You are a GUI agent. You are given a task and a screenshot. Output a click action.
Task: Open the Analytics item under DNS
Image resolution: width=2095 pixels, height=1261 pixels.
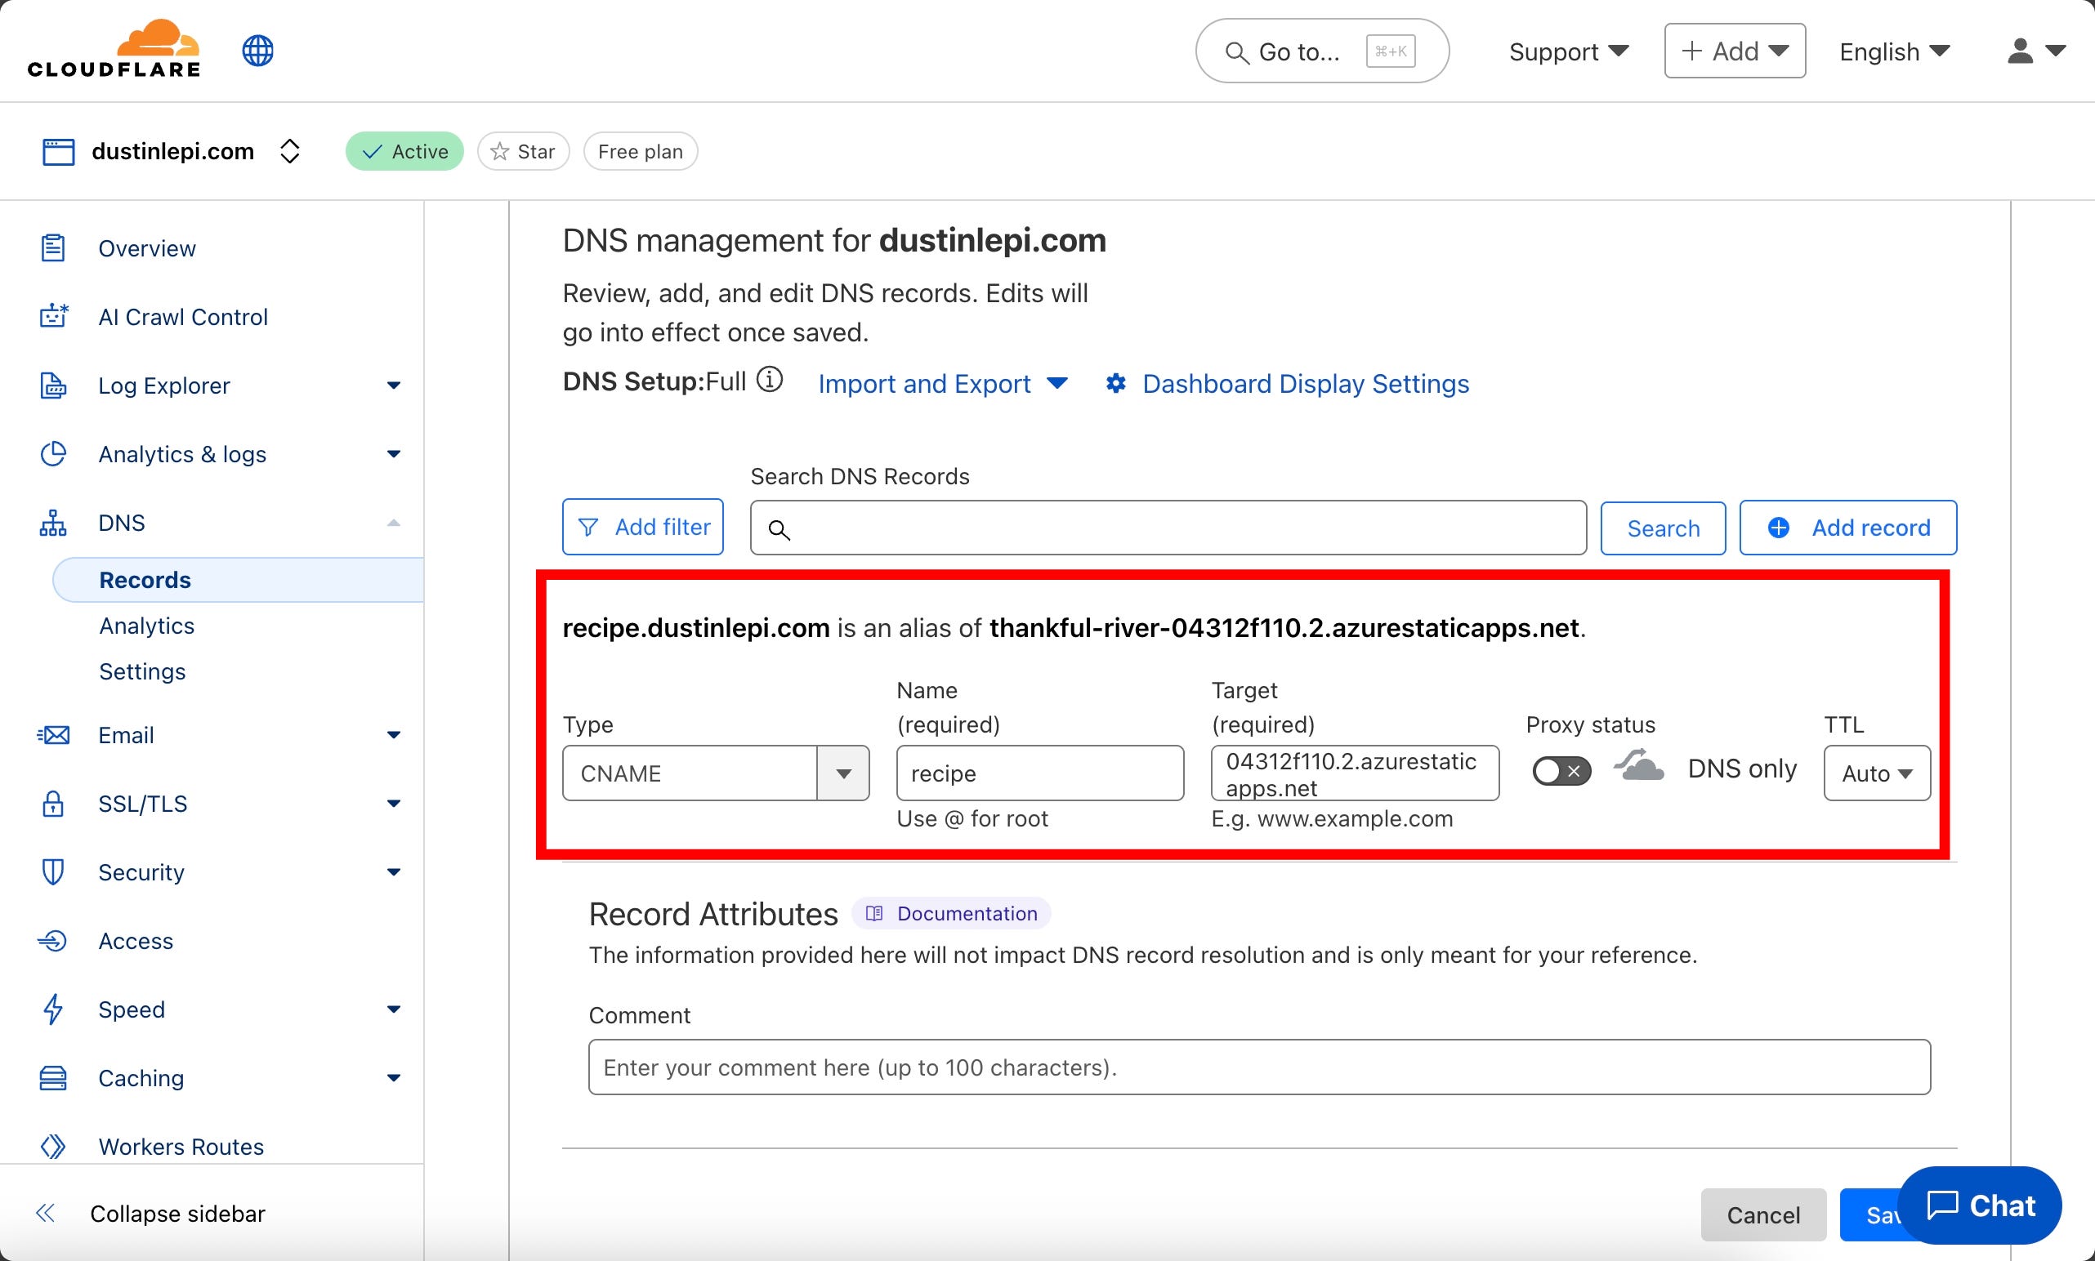point(146,626)
